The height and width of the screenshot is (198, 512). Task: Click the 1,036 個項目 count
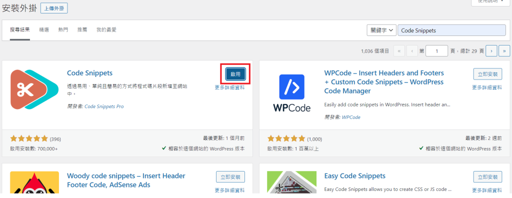point(375,51)
